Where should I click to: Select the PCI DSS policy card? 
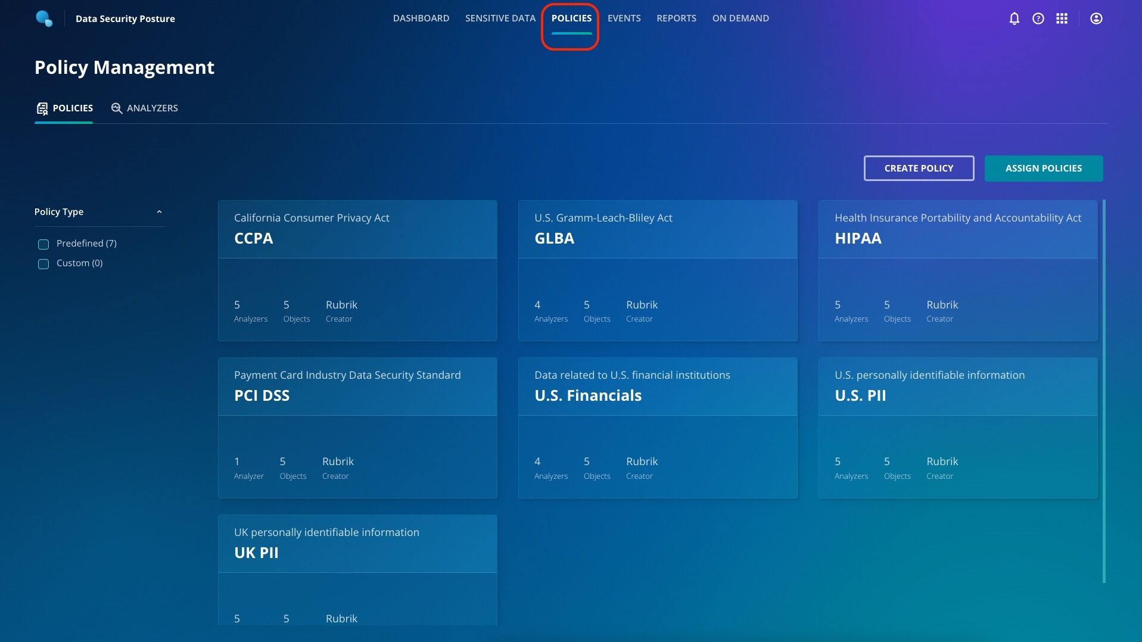[357, 428]
